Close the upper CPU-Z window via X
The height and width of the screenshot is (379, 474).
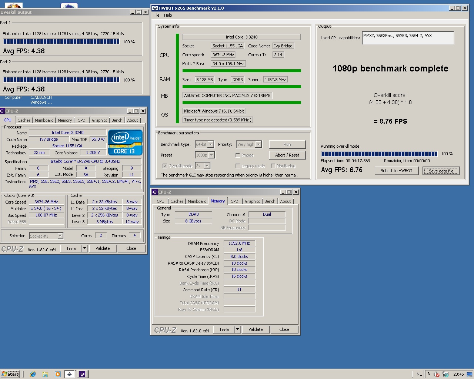click(x=143, y=111)
